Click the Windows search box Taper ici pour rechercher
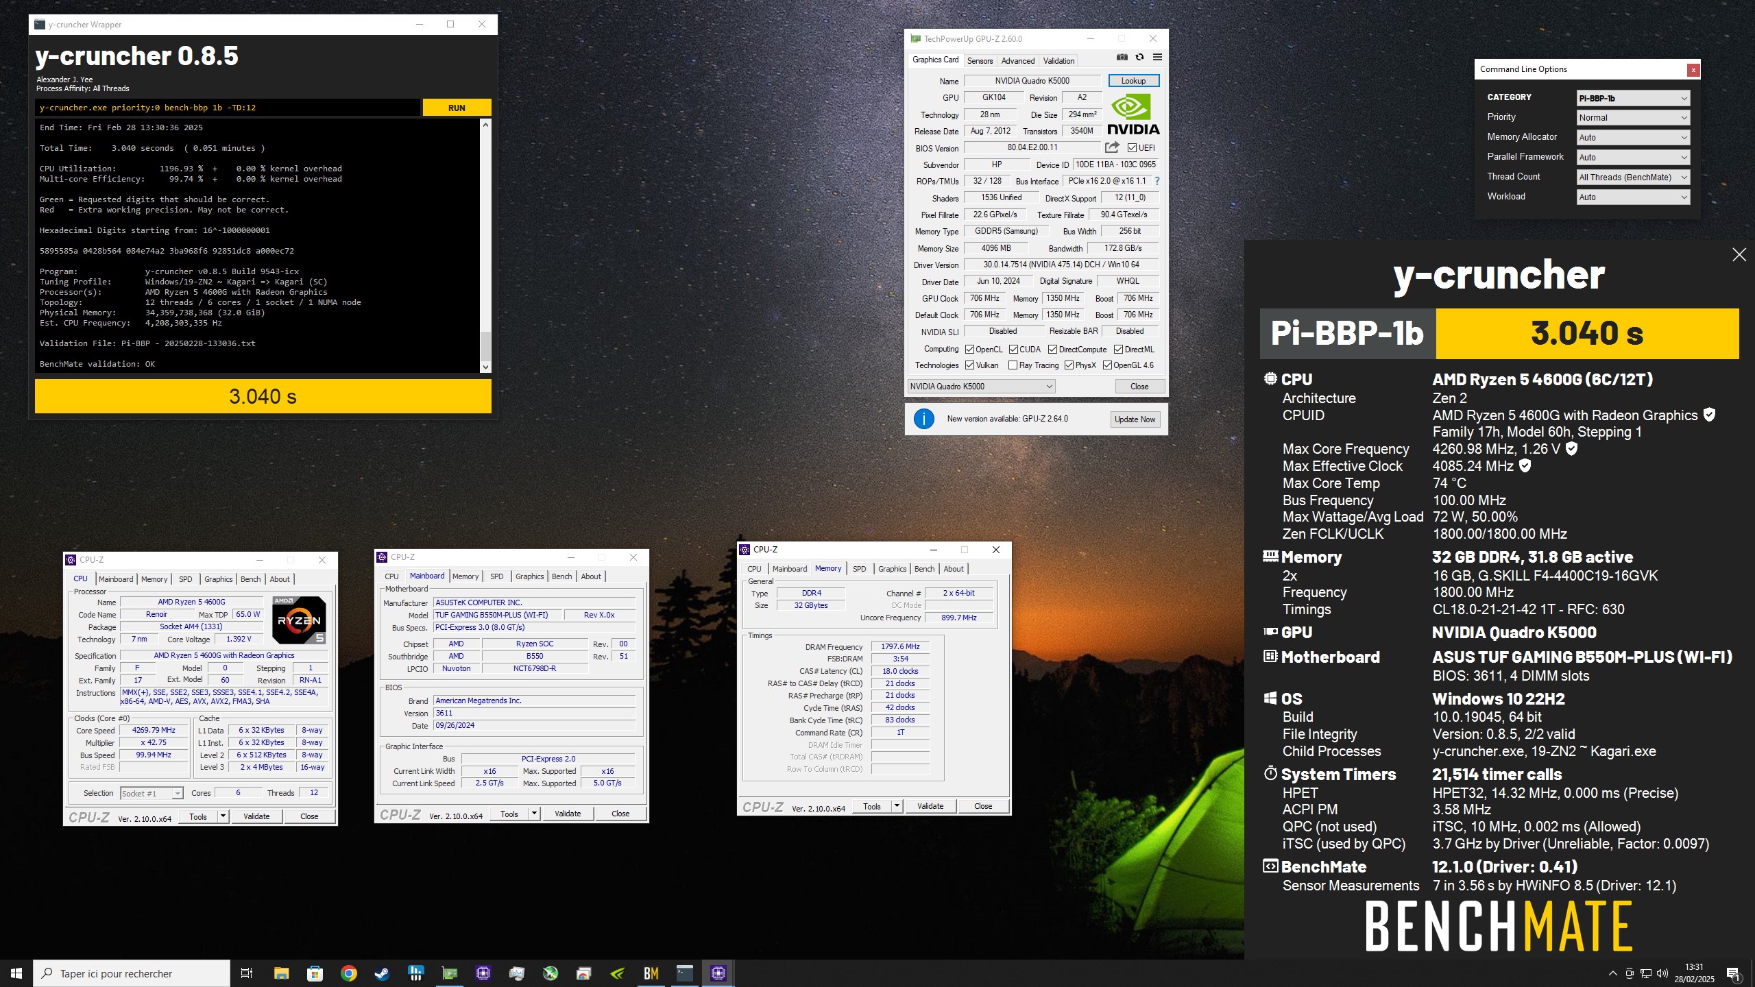 132,973
